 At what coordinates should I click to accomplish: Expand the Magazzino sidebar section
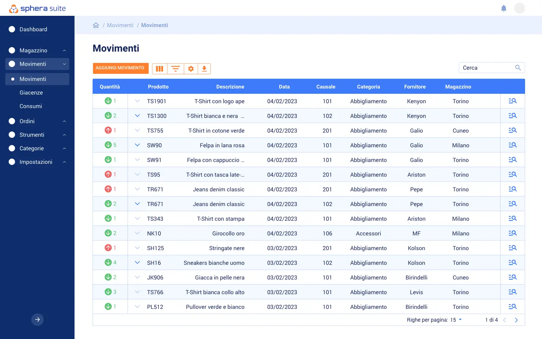tap(37, 50)
